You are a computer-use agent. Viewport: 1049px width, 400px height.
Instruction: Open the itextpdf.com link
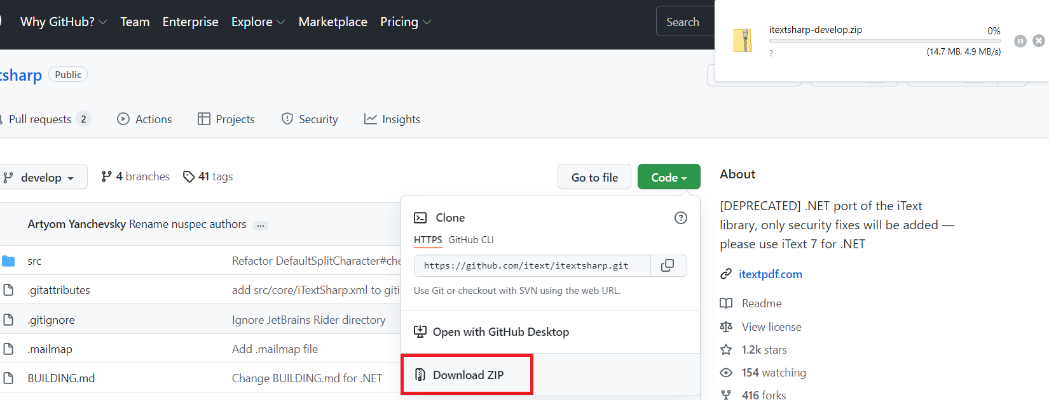click(771, 274)
